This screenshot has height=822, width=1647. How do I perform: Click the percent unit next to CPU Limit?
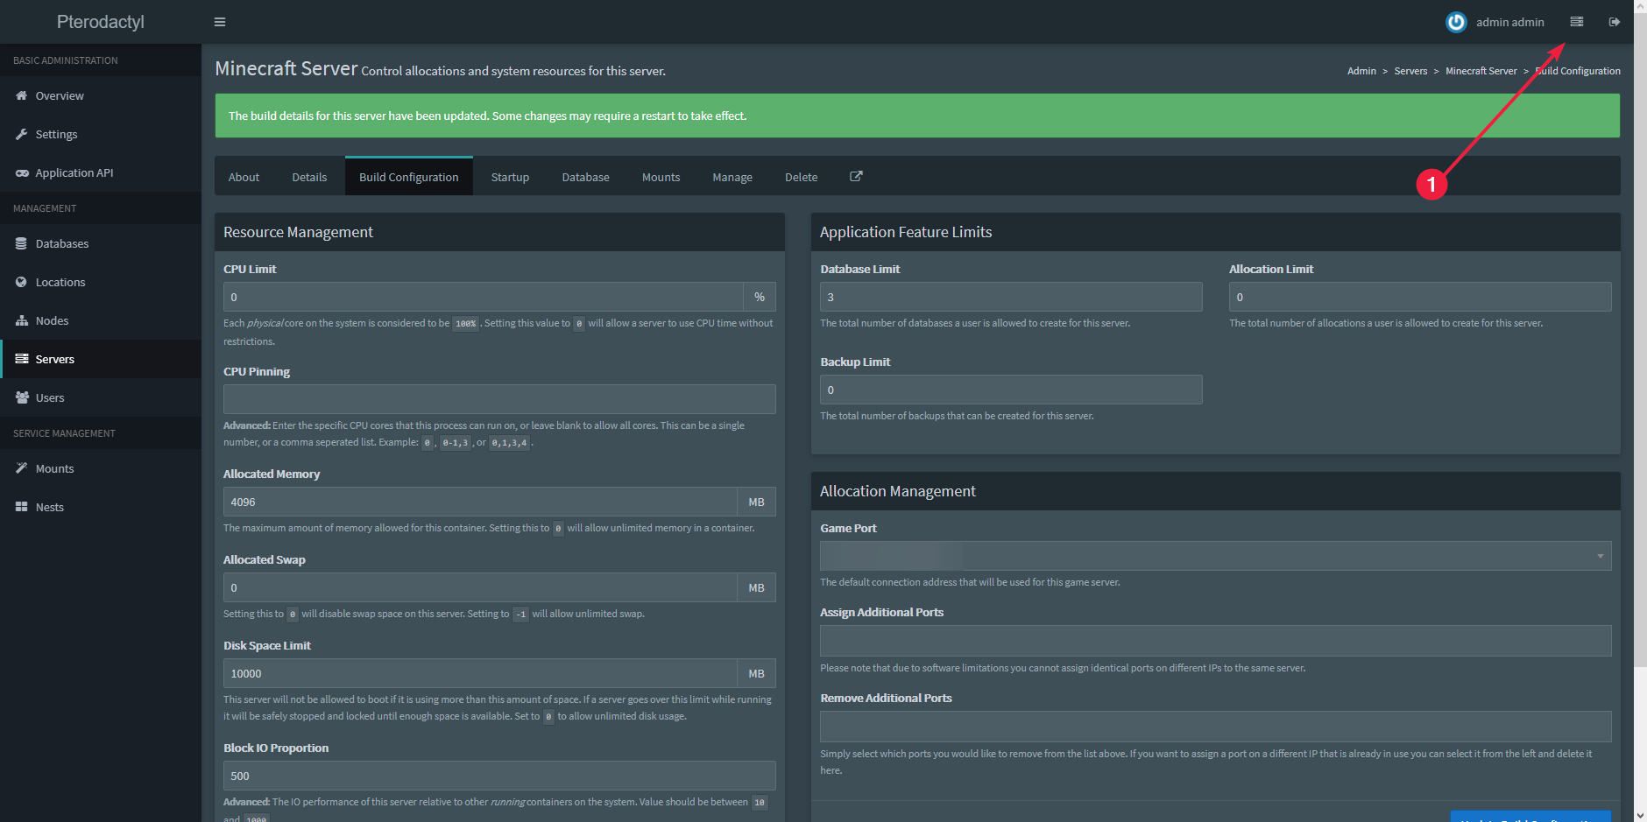(760, 297)
